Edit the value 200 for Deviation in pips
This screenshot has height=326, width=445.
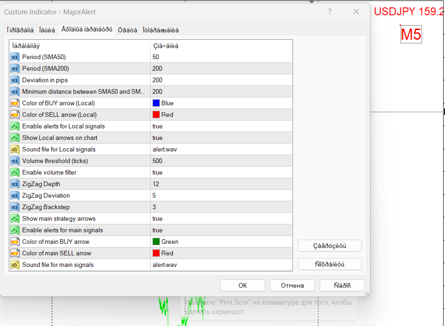click(221, 80)
